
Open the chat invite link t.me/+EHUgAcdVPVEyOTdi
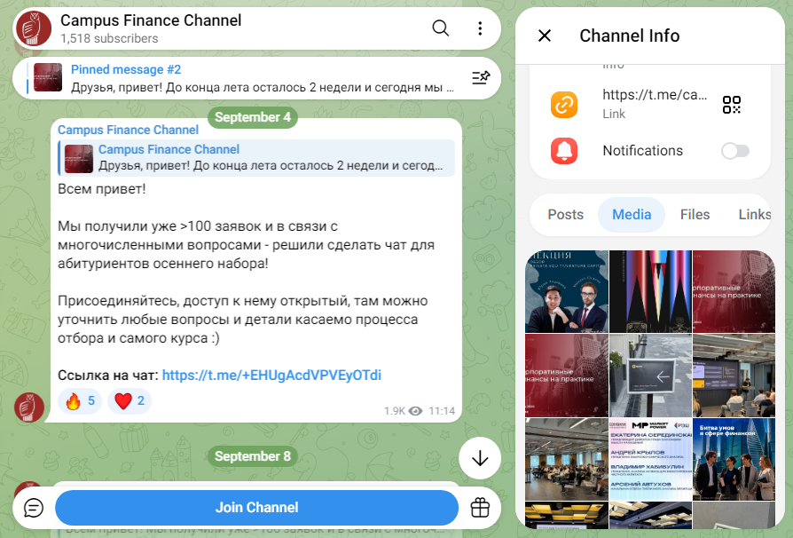click(x=271, y=375)
